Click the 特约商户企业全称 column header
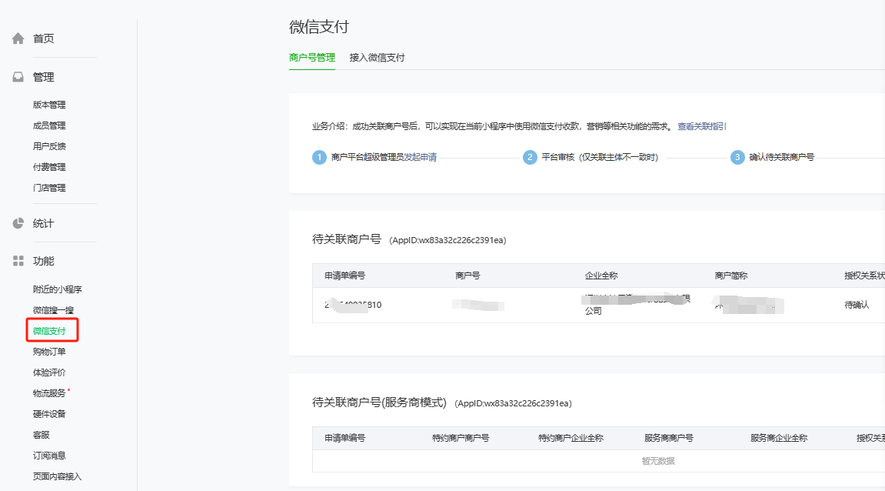Image resolution: width=885 pixels, height=491 pixels. (x=571, y=438)
